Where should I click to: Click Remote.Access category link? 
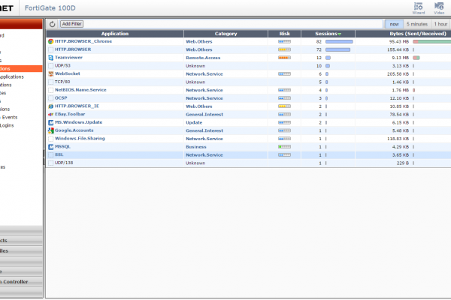[203, 58]
